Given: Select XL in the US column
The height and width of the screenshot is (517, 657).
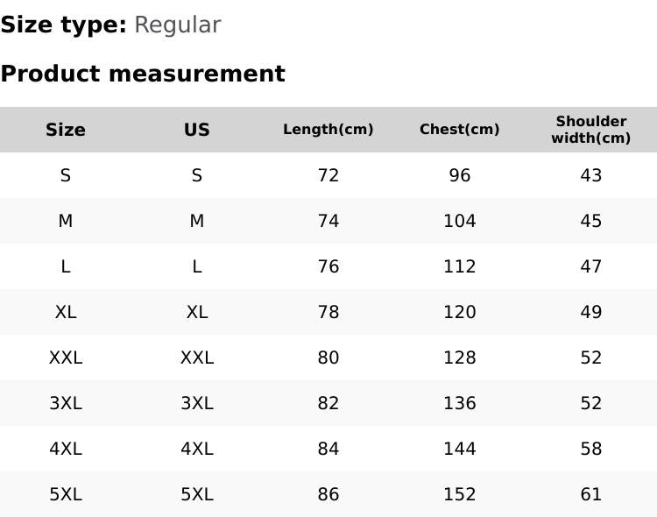Looking at the screenshot, I should (x=197, y=312).
